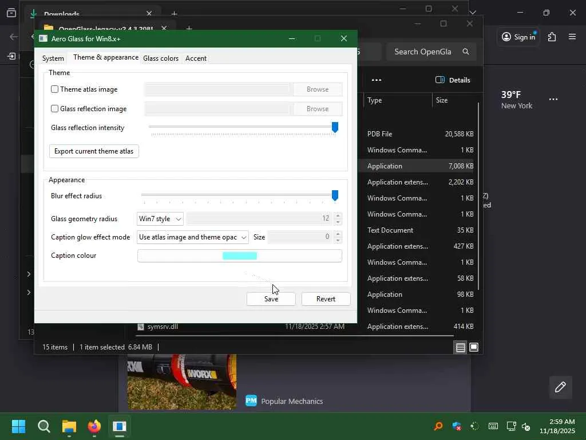The height and width of the screenshot is (440, 586).
Task: Increase the Glass geometry radius value
Action: click(338, 215)
